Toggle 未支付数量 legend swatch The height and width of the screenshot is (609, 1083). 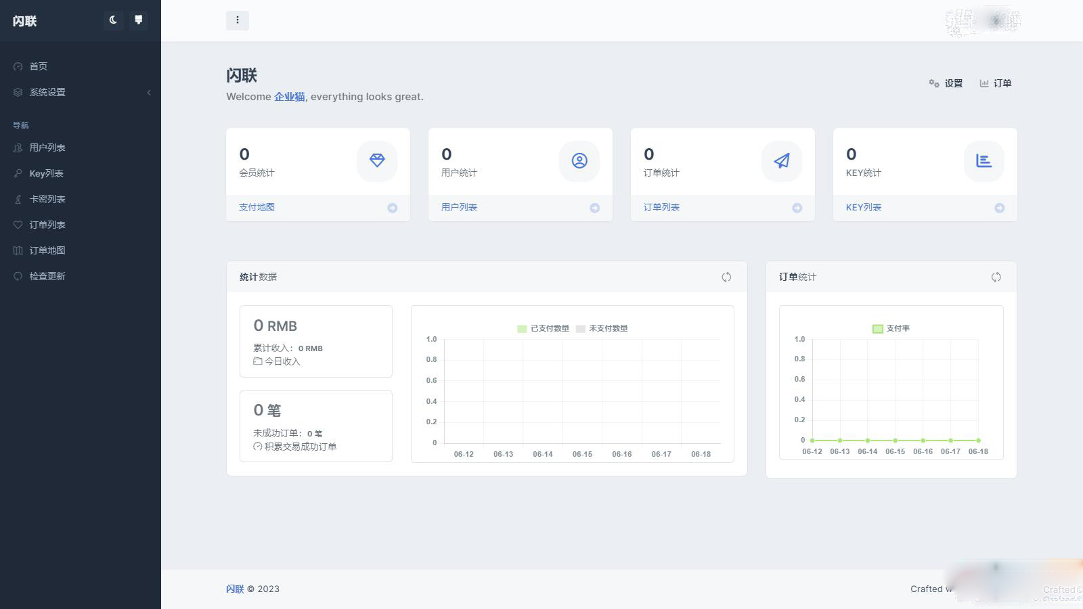click(580, 329)
